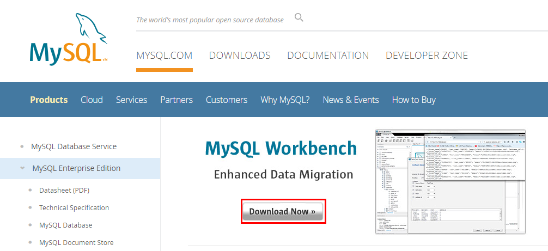Viewport: 548px width, 251px height.
Task: Switch to the DEVELOPER ZONE tab
Action: [427, 56]
